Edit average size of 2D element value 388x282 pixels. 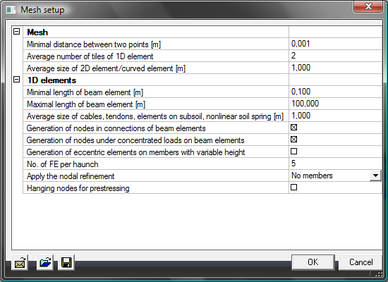(335, 68)
